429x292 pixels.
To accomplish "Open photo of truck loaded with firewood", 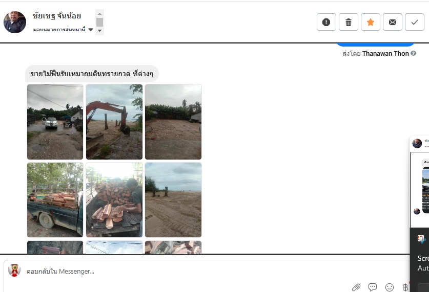I will click(55, 200).
